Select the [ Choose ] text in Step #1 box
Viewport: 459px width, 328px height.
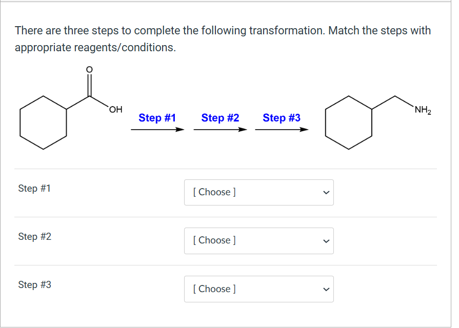[213, 192]
